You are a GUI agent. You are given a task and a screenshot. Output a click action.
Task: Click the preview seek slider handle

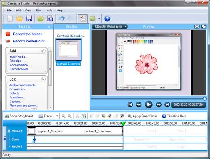tap(204, 99)
